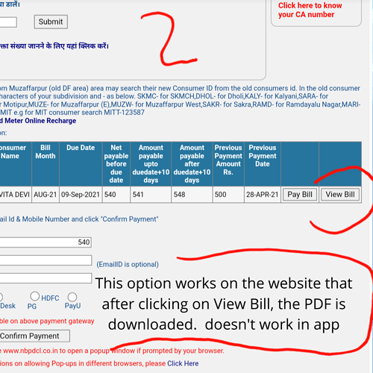Focus the Email ID input field

(46, 260)
